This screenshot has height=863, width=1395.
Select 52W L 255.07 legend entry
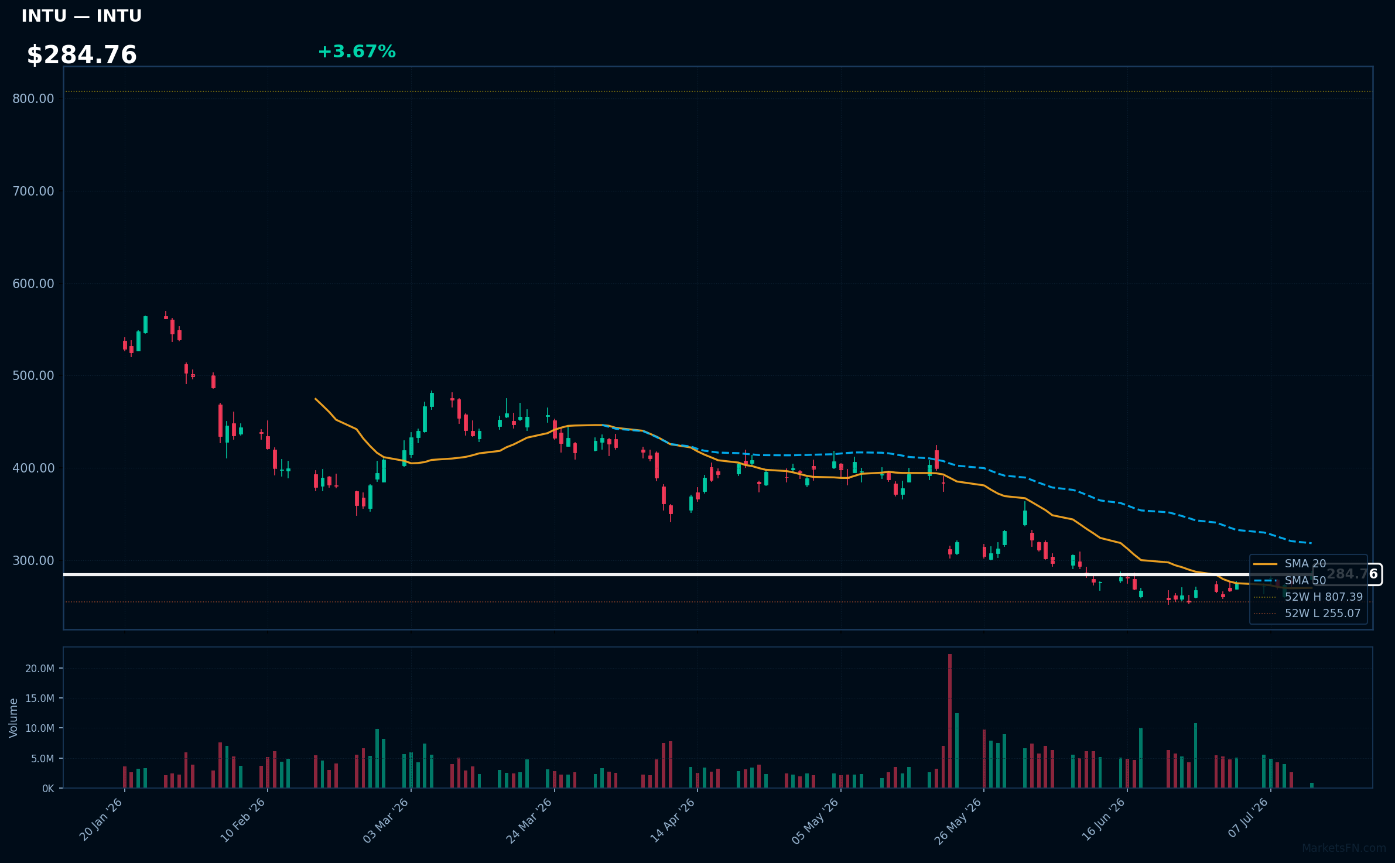(1307, 613)
